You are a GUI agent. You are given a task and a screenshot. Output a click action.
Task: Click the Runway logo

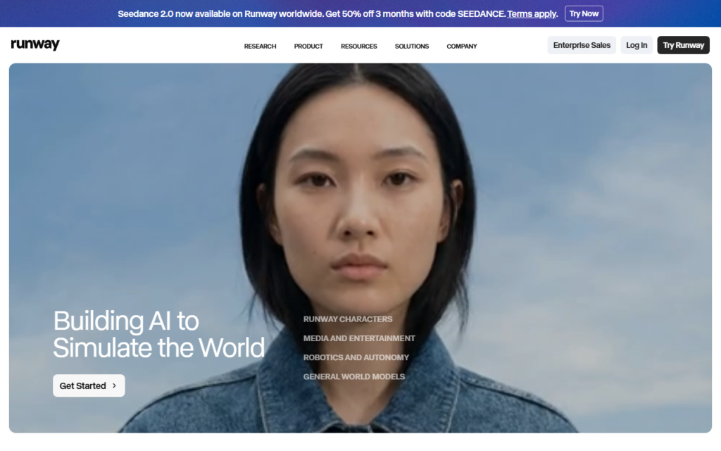pos(35,44)
